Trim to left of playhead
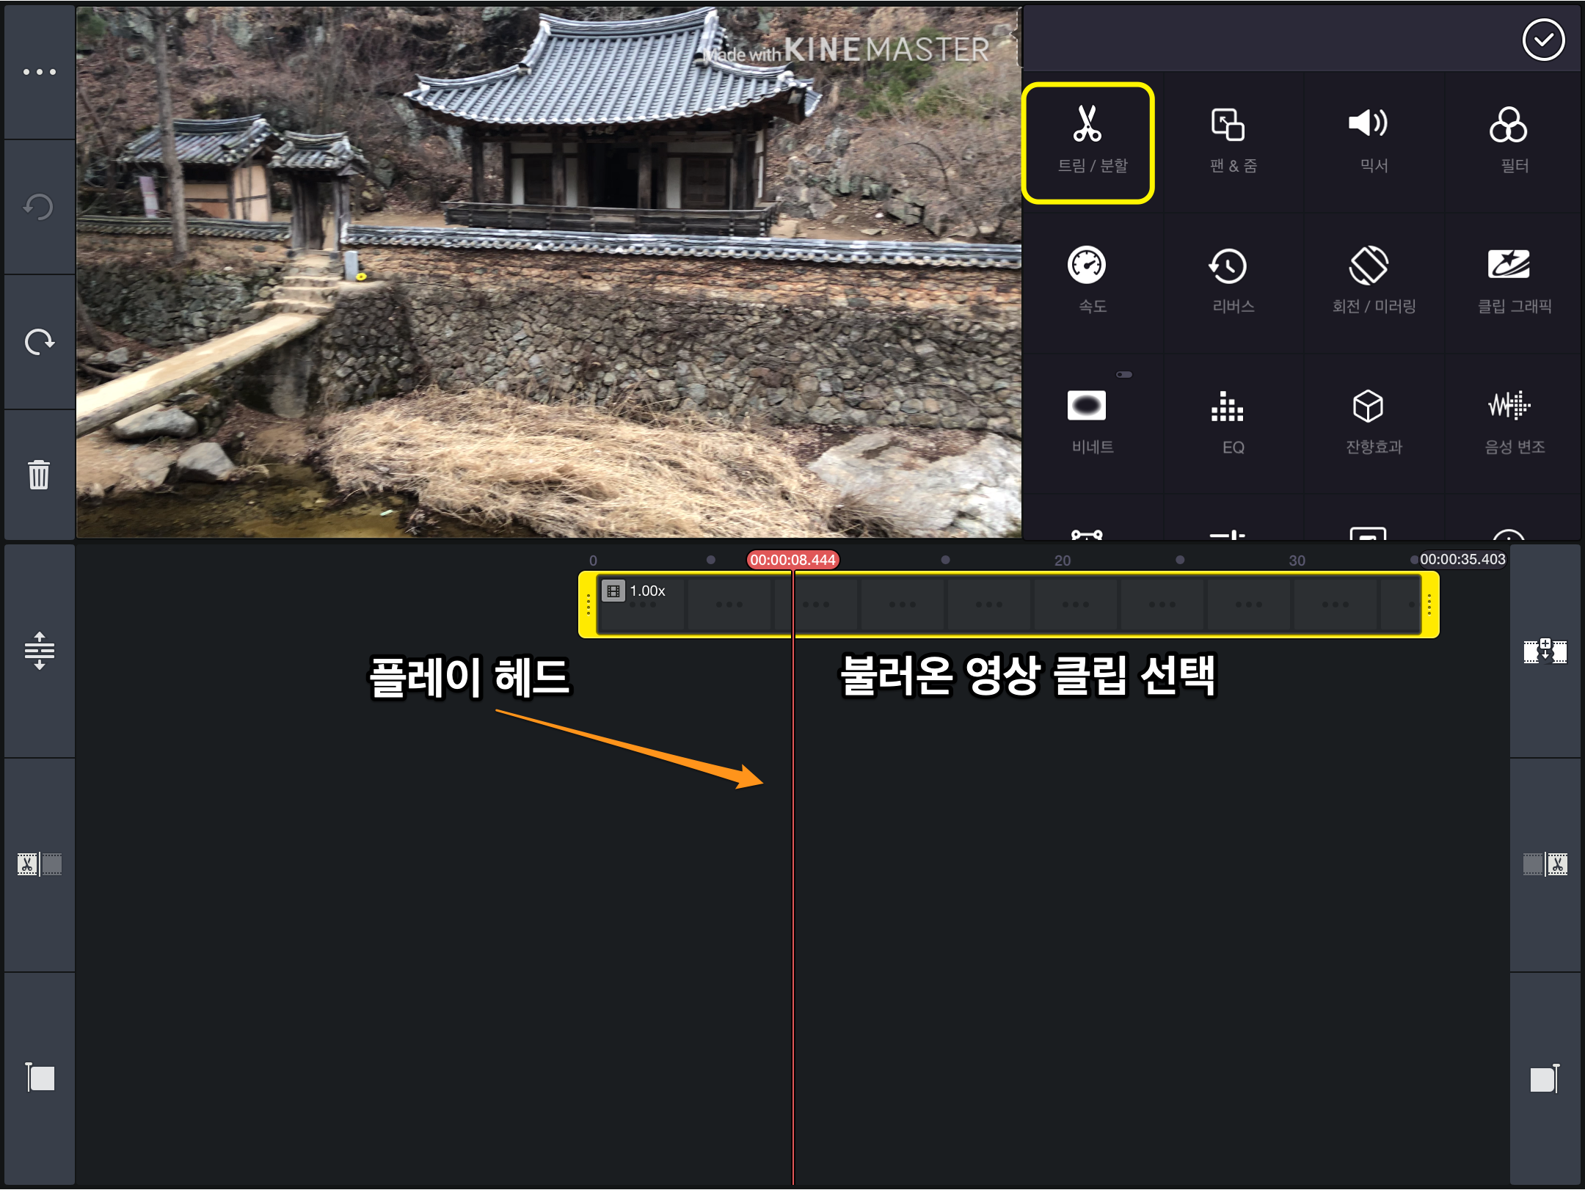Screen dimensions: 1585x1190 click(x=40, y=864)
